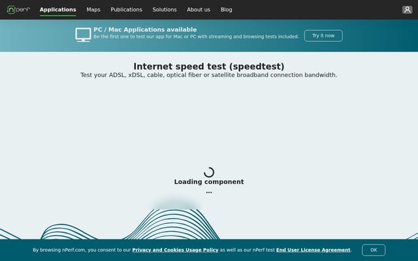The image size is (418, 261).
Task: Click the 'Test your ADSL, xDSL, cable' subtitle
Action: pos(209,75)
